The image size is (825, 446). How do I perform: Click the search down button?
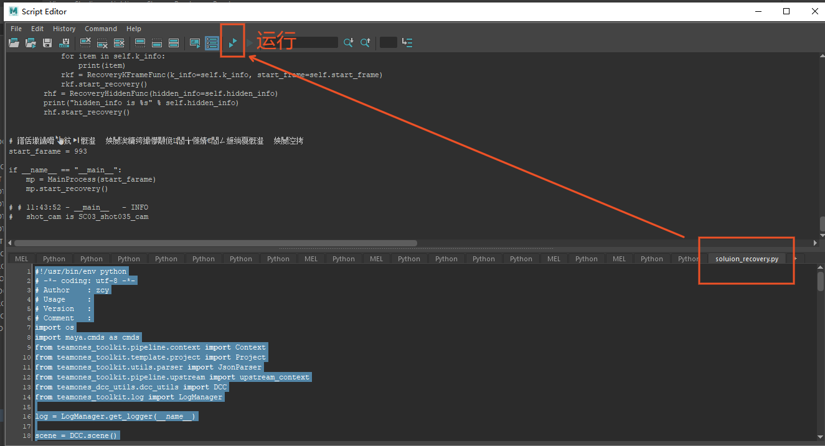(349, 43)
